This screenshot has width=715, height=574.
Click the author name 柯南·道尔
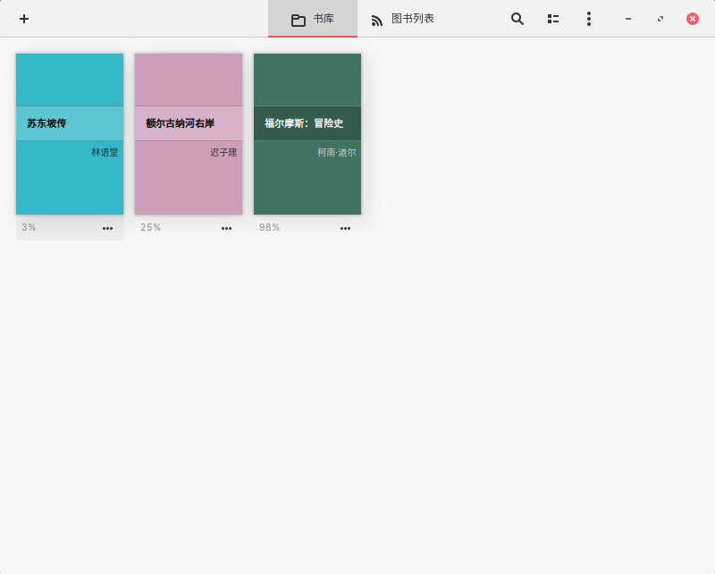pyautogui.click(x=336, y=153)
